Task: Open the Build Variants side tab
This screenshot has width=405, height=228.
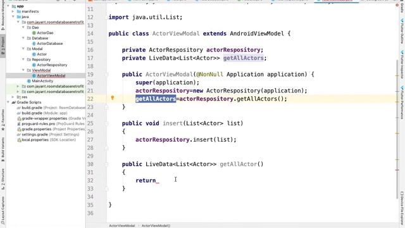Action: pos(3,149)
